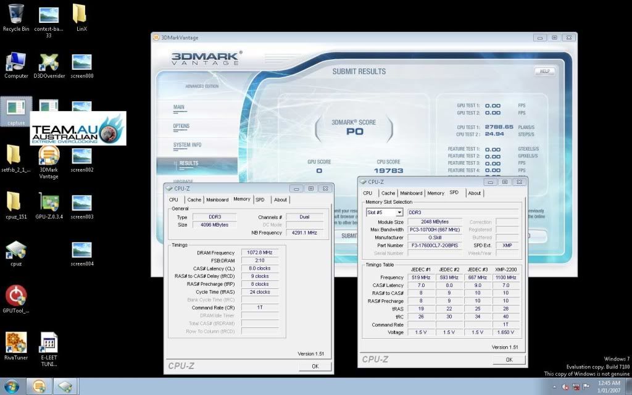Select SPD tab in CPU-Z SPD window
This screenshot has height=395, width=632.
[x=454, y=193]
